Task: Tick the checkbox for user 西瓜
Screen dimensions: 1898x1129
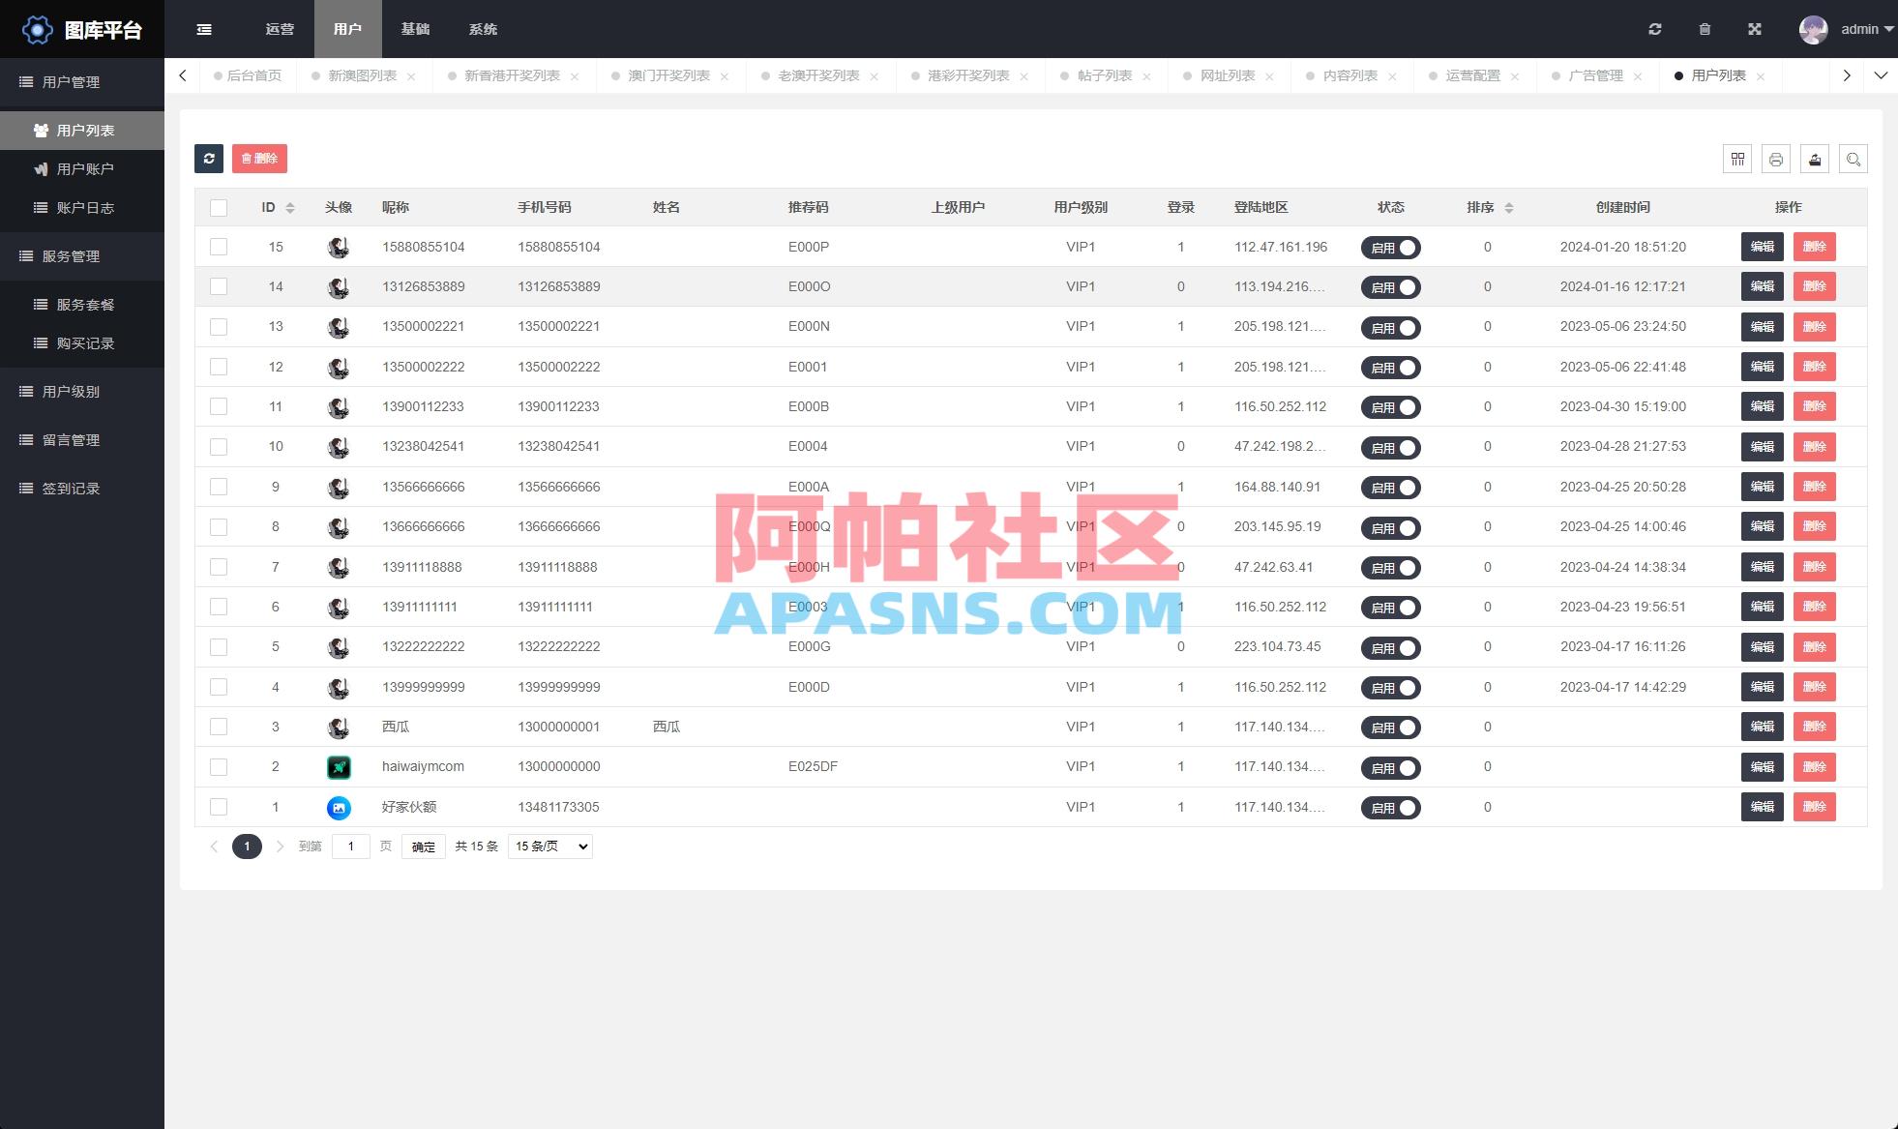Action: (x=219, y=727)
